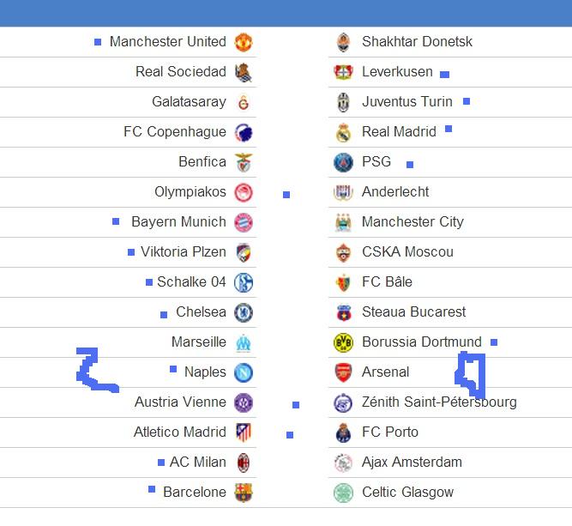Click the blue marker next to Viktoria Plzen
572x526 pixels.
(x=131, y=252)
